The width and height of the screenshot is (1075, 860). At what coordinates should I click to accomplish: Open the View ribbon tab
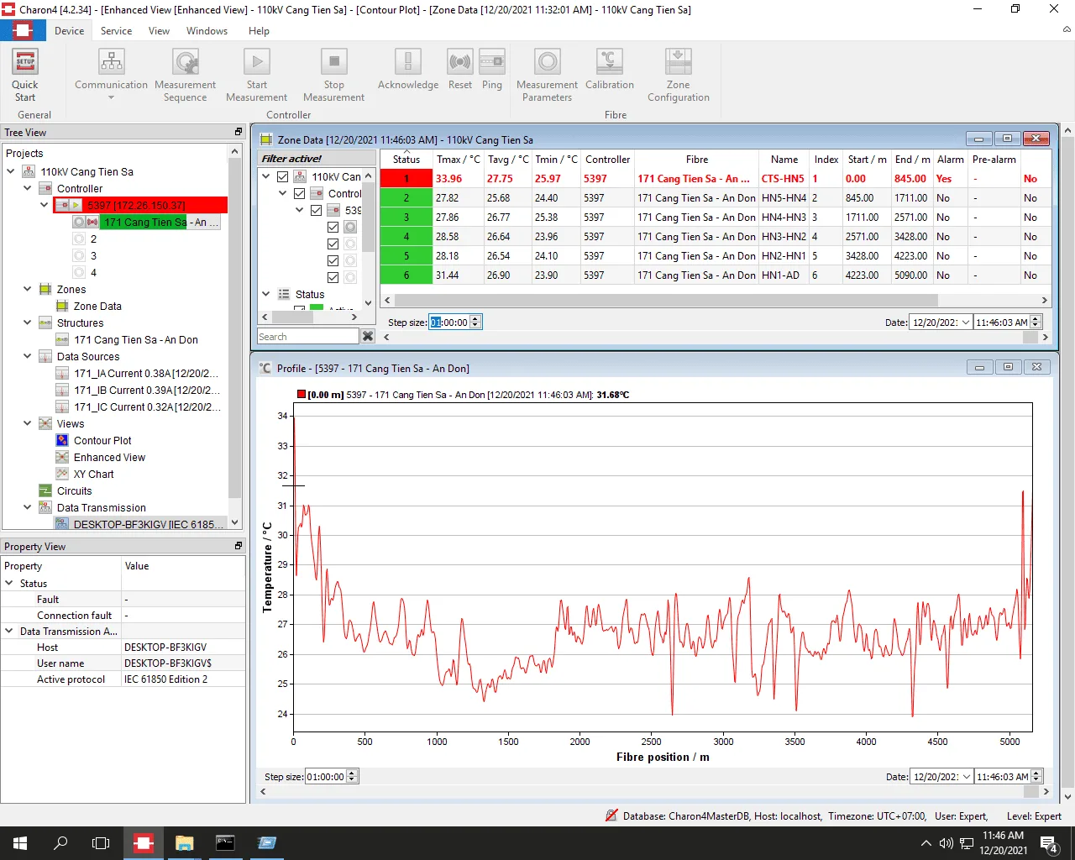tap(159, 31)
